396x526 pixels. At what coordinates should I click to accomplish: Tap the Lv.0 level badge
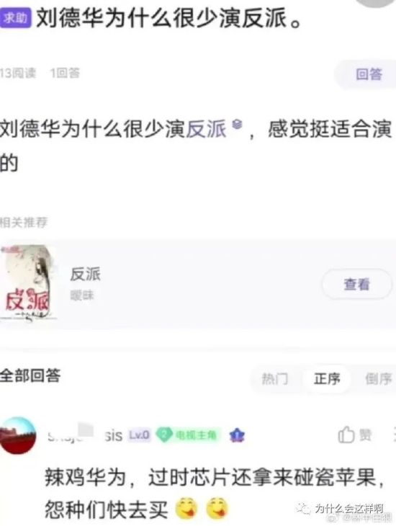pyautogui.click(x=140, y=435)
